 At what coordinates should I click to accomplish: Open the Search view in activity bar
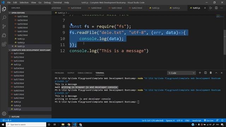[x=4, y=18]
